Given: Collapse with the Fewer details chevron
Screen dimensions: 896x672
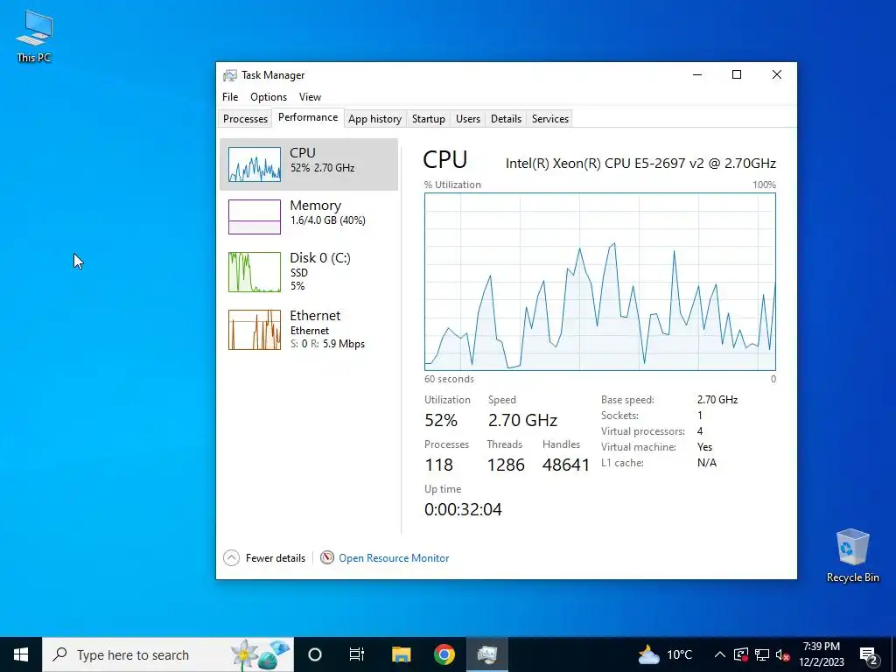Looking at the screenshot, I should 231,557.
